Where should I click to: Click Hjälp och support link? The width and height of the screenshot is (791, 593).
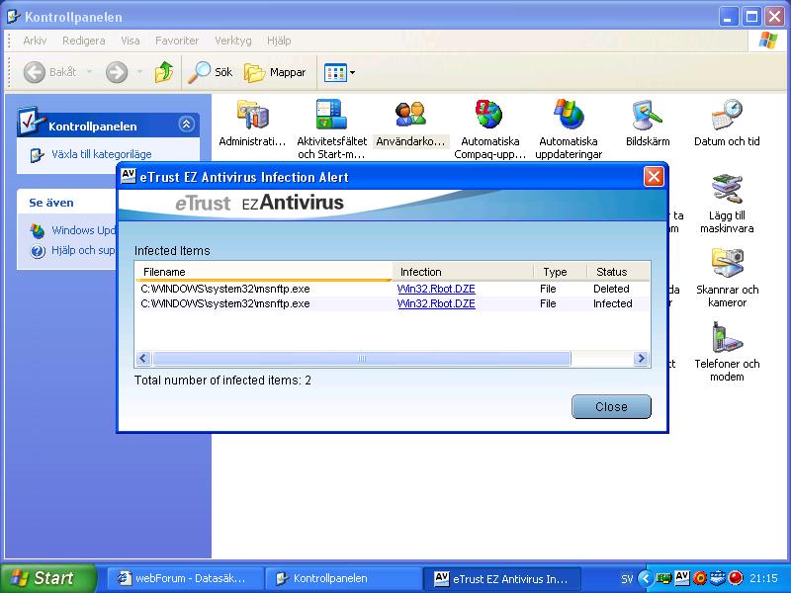pyautogui.click(x=84, y=250)
